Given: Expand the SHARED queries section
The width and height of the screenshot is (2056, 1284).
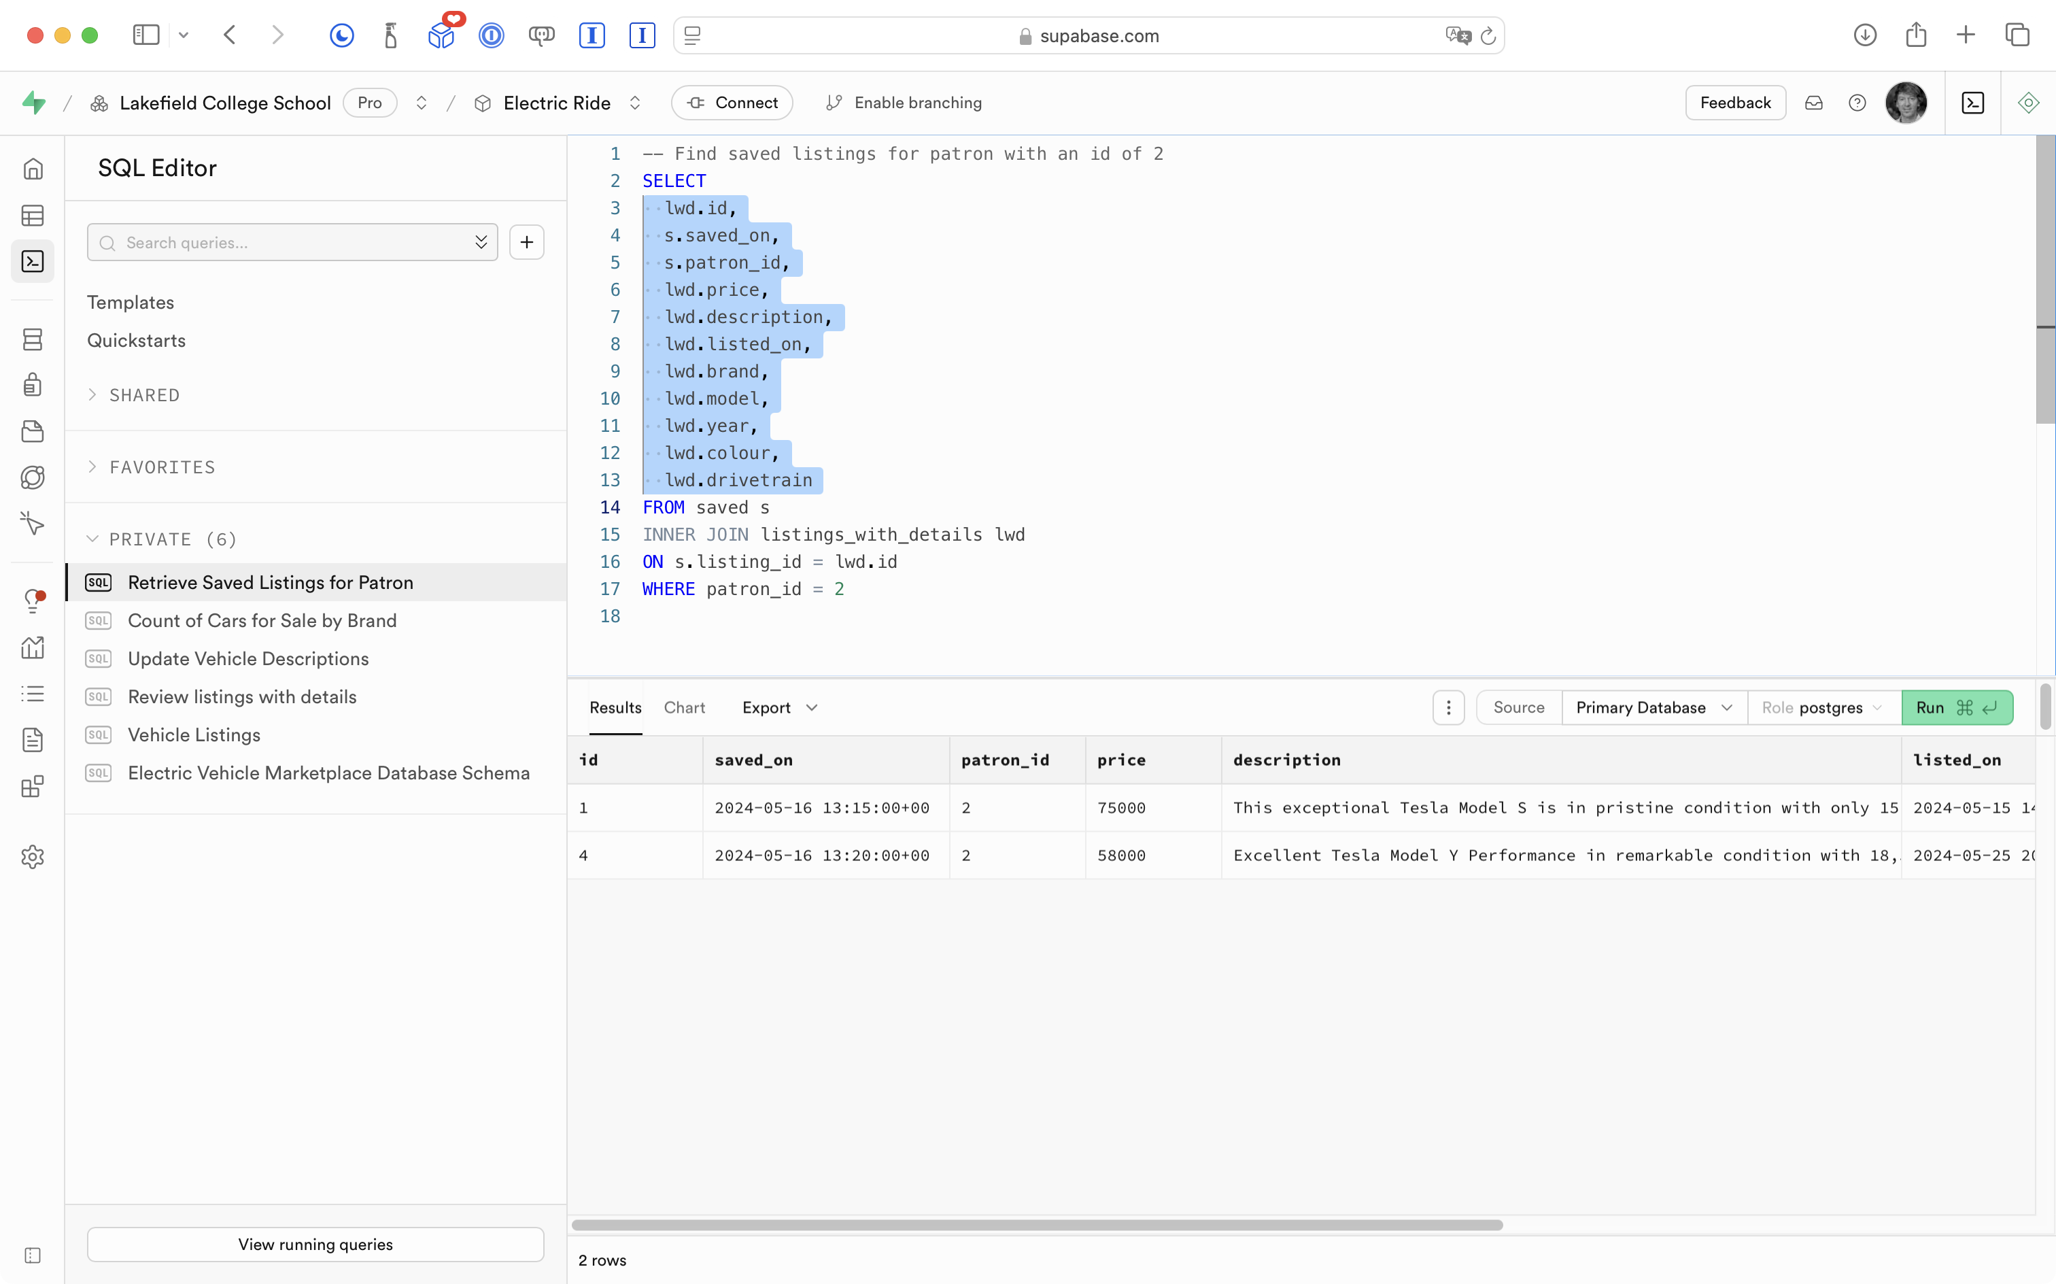Looking at the screenshot, I should tap(144, 395).
